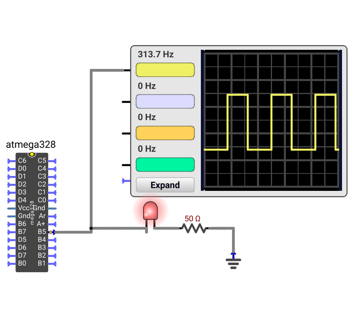Click the 50 Ω resistor value label

(x=193, y=219)
